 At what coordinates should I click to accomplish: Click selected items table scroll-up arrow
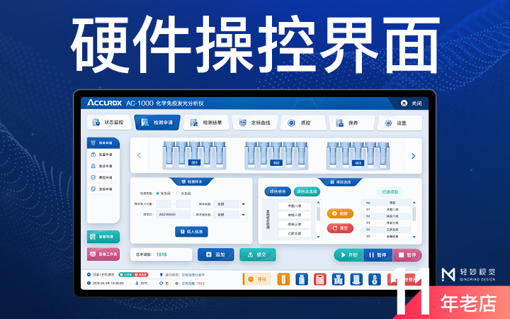tap(414, 203)
